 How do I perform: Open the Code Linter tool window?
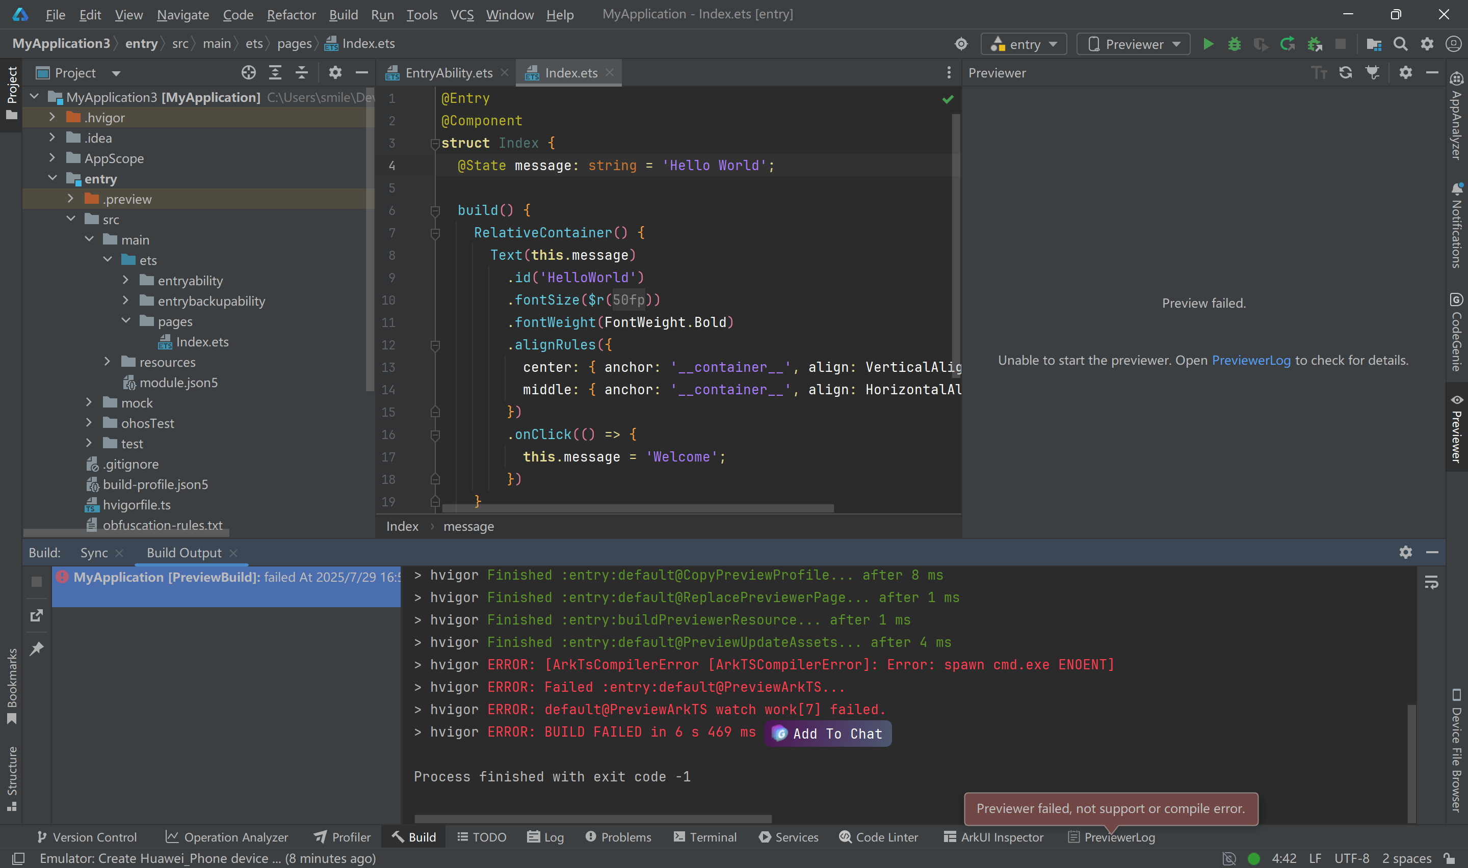878,836
